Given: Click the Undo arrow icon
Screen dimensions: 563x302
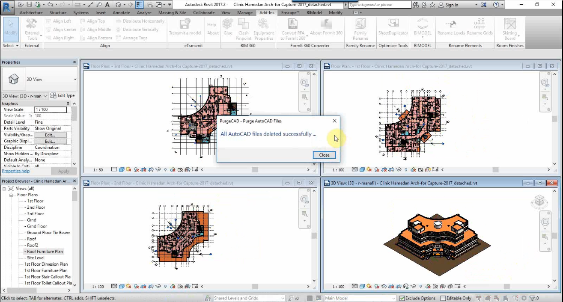Looking at the screenshot, I should click(50, 5).
